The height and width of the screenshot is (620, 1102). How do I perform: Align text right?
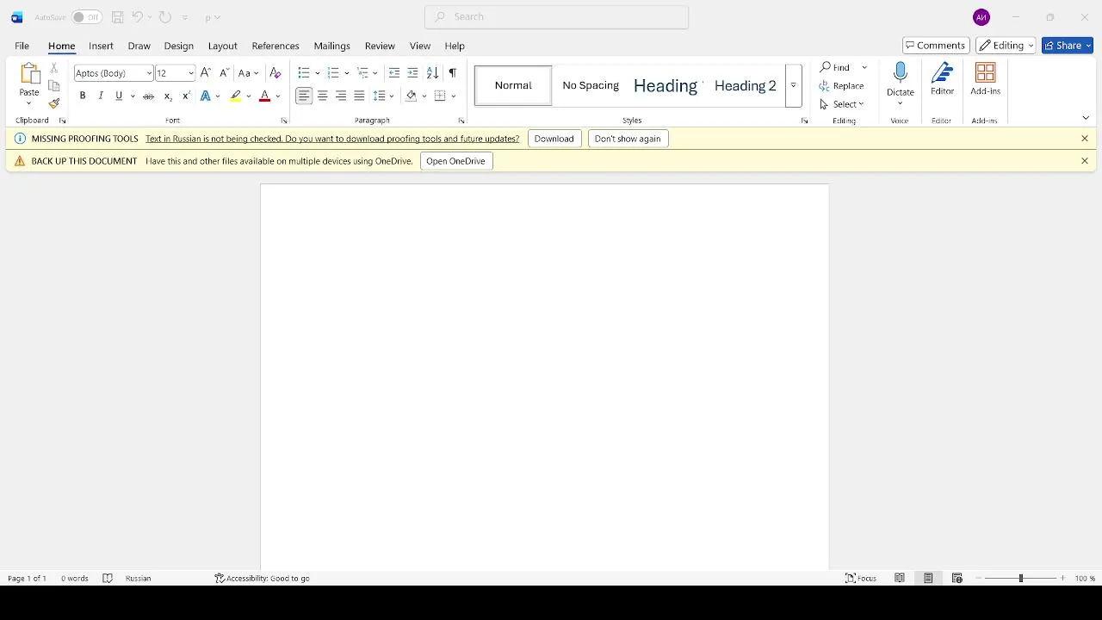[x=341, y=96]
